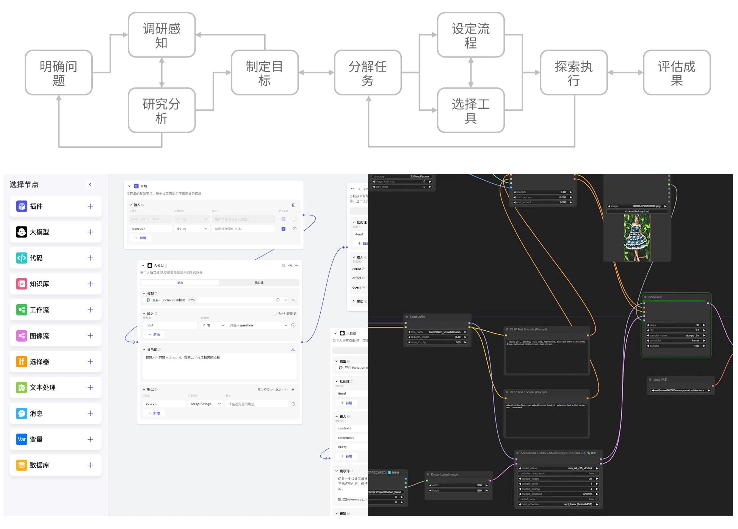This screenshot has width=738, height=529.
Task: Open the String type dropdown for question
Action: coord(192,229)
